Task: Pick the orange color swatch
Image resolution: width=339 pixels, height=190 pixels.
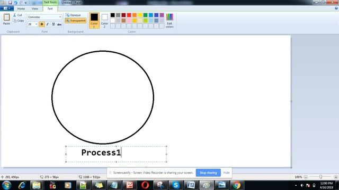Action: click(135, 15)
